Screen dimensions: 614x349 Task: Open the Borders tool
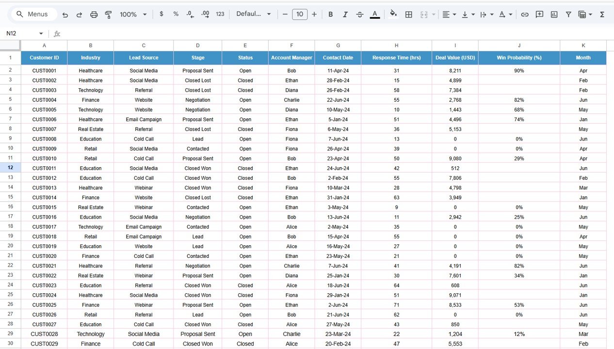click(409, 15)
